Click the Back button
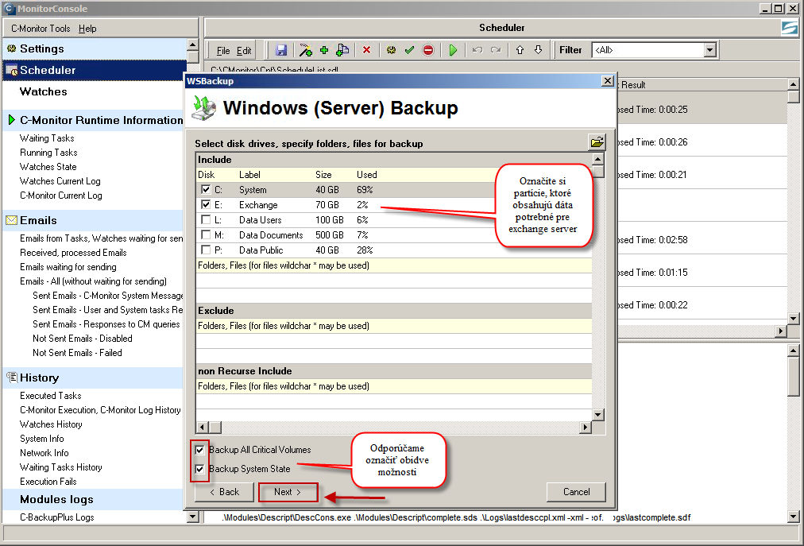Screen dimensions: 804x546 (x=224, y=492)
